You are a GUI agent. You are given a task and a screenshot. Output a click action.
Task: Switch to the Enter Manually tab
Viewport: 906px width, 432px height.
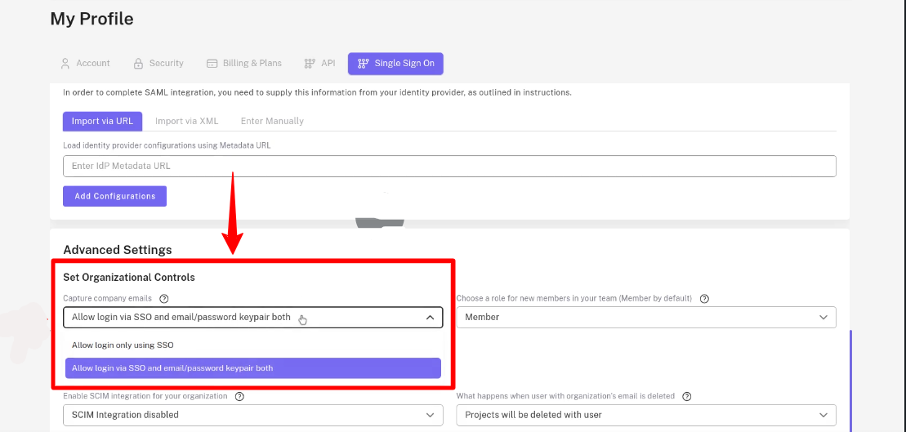coord(272,122)
